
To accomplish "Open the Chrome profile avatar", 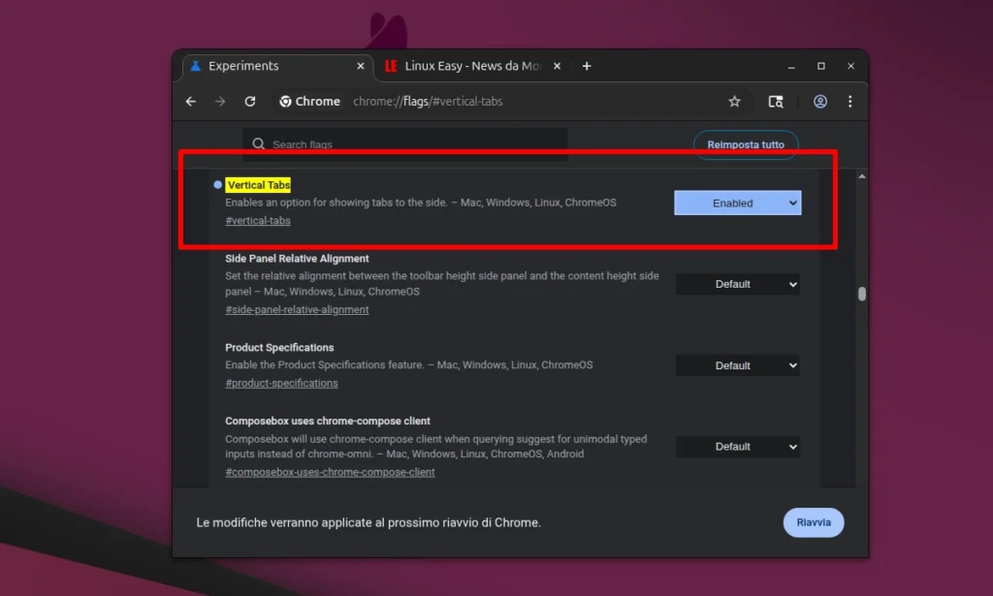I will 819,101.
